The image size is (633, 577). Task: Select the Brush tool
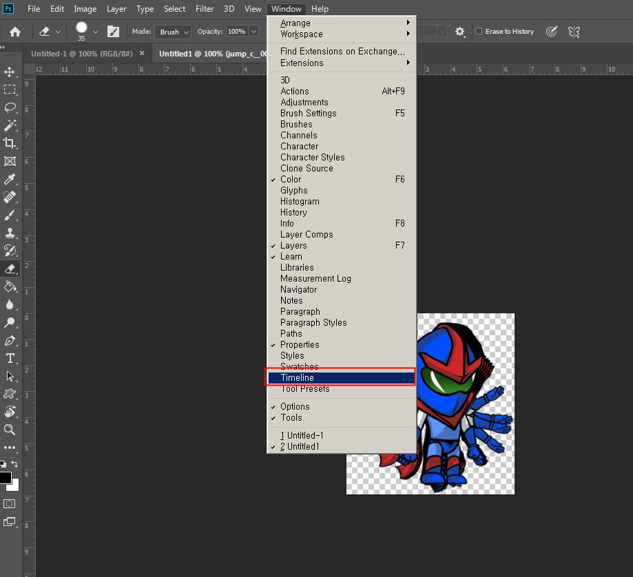pyautogui.click(x=10, y=215)
